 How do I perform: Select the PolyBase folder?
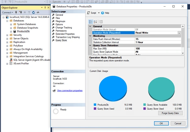coord(18,46)
